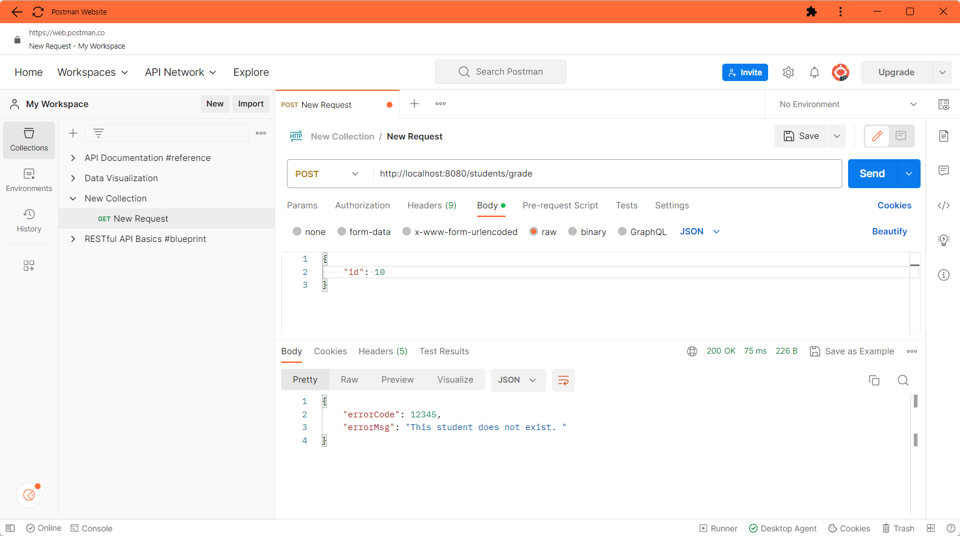960x536 pixels.
Task: Open collections view more options dots
Action: [261, 133]
